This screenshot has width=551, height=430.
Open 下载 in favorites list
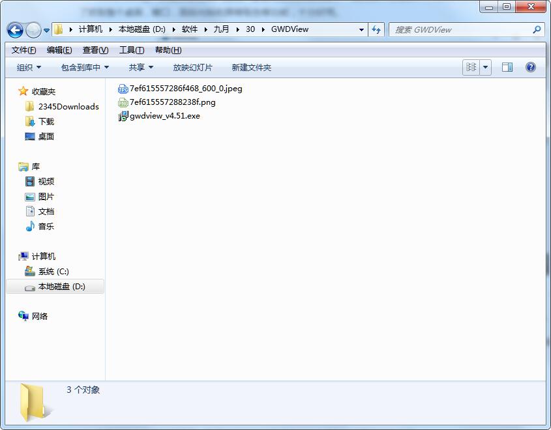(46, 121)
